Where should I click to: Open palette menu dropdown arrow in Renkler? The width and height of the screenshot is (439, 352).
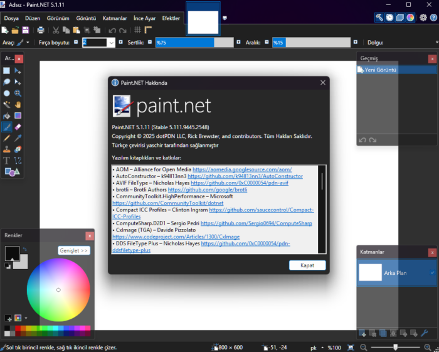click(x=26, y=318)
